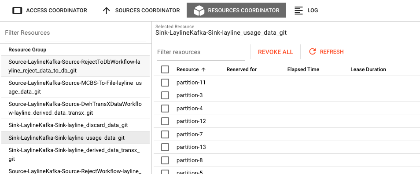Select Source-LaylineKafka-Source-MCBS-To-File resource group
The image size is (420, 174).
[75, 87]
